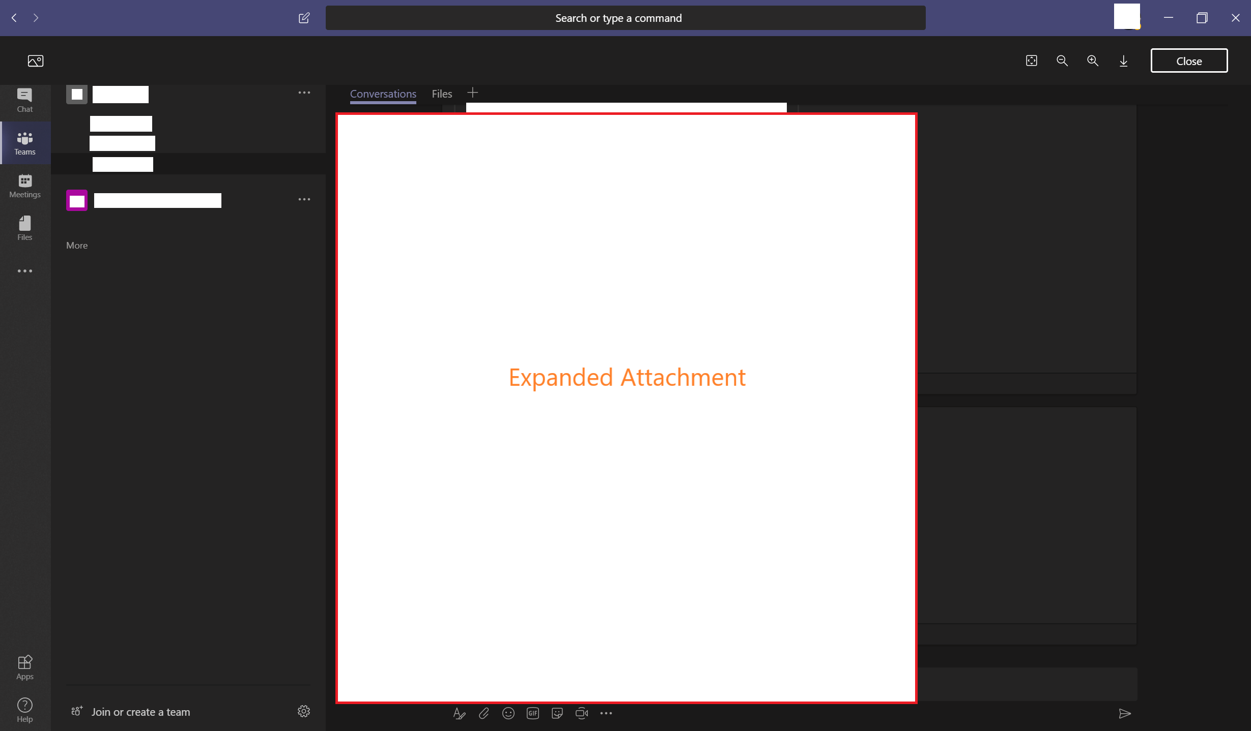Open the Chat section in the sidebar

click(24, 100)
